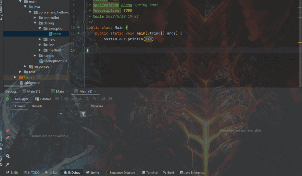The width and height of the screenshot is (302, 176).
Task: Toggle Pin Tab in debug panel
Action: 7,164
